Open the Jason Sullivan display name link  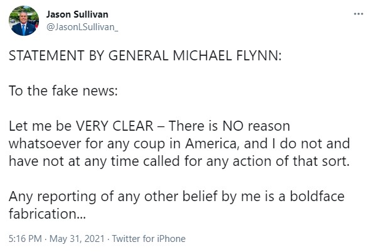click(77, 14)
